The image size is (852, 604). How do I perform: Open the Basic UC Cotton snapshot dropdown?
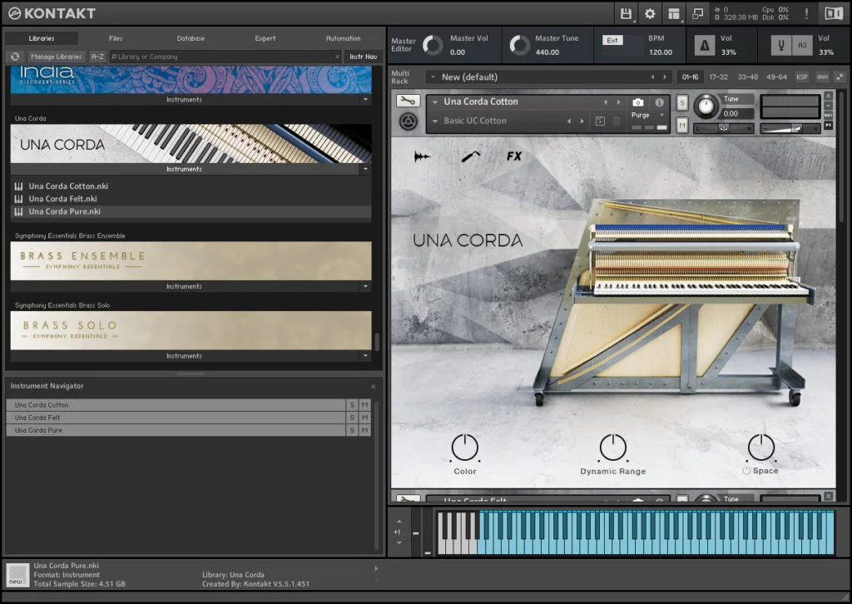click(x=435, y=121)
